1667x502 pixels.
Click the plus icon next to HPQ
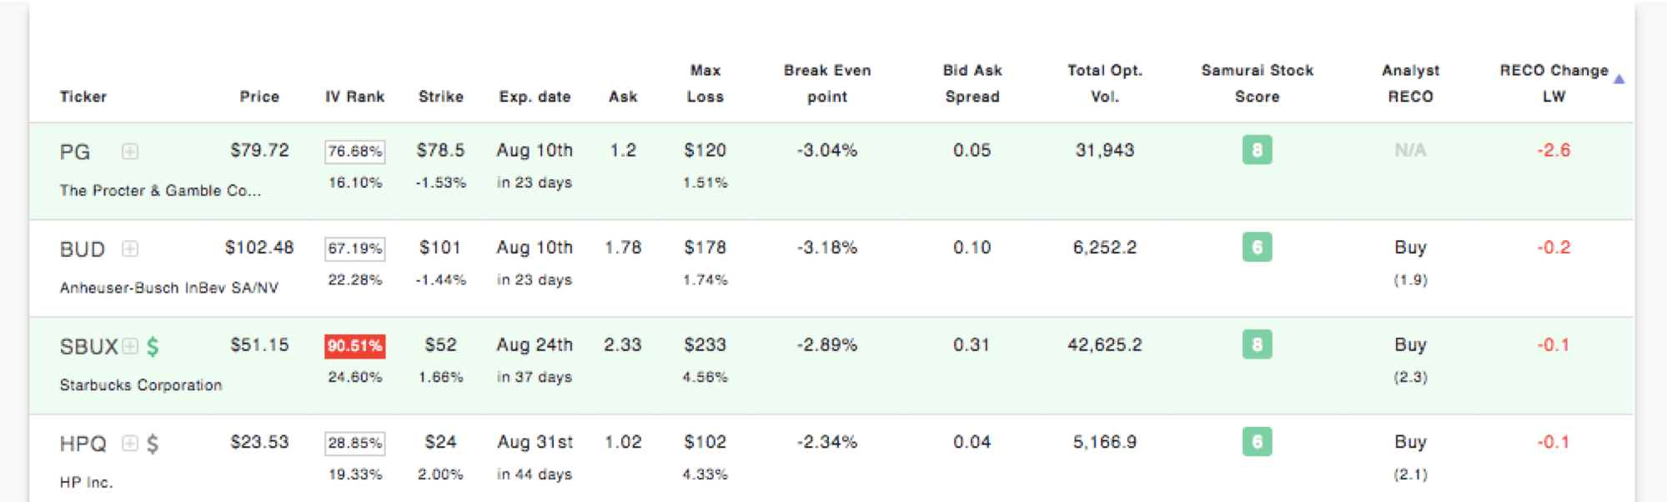pyautogui.click(x=130, y=443)
